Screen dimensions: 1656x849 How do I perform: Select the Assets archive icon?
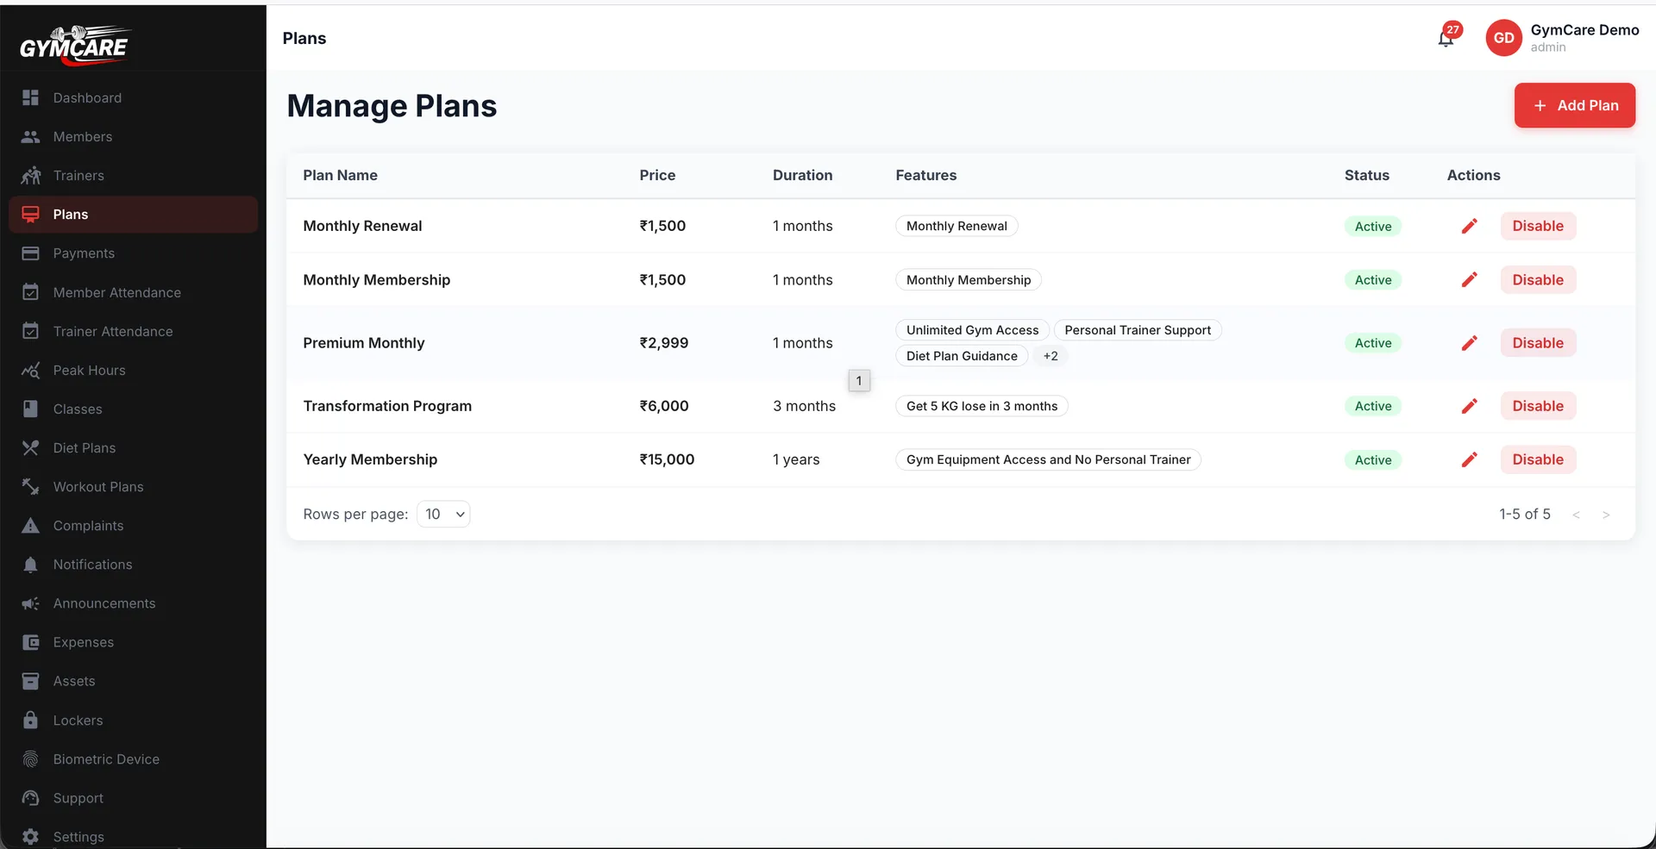point(31,681)
